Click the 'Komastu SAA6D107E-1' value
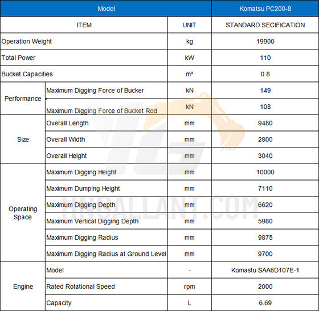 click(265, 270)
